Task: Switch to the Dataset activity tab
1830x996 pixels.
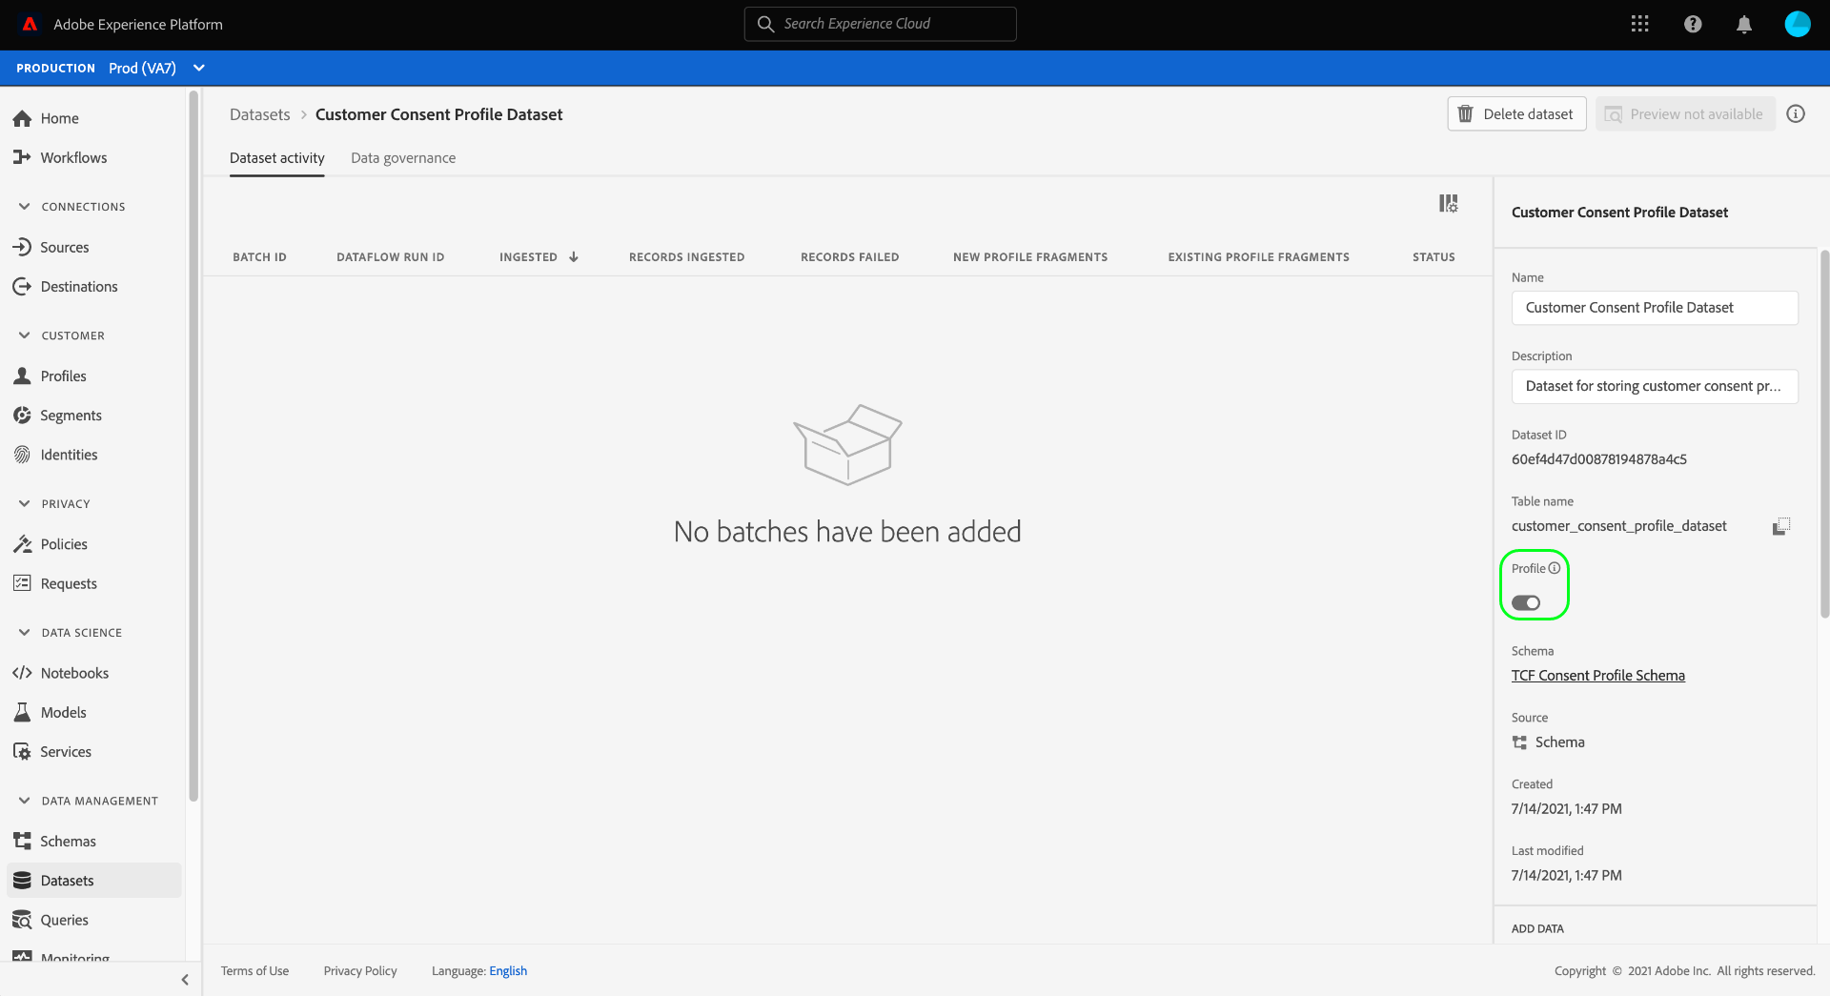Action: tap(277, 158)
